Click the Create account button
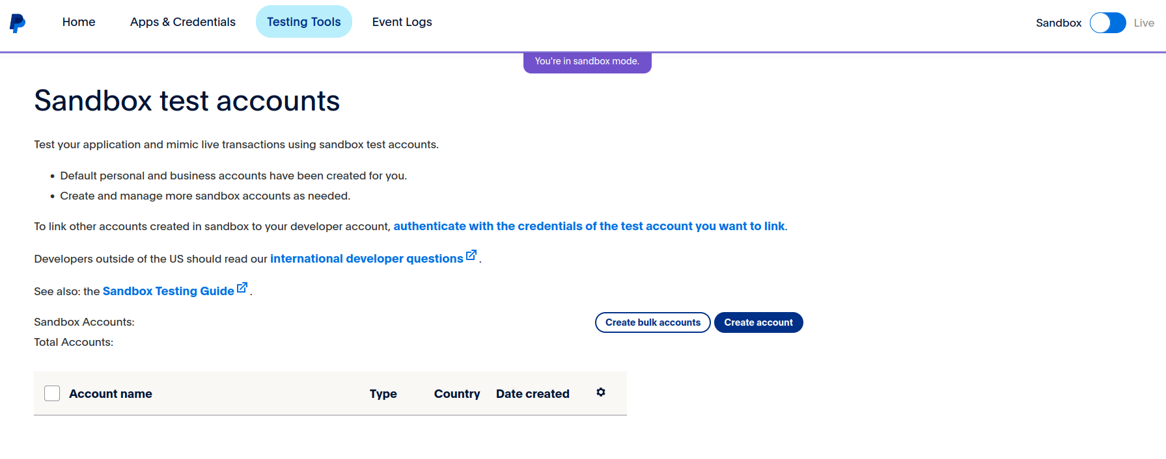1166x459 pixels. (758, 322)
